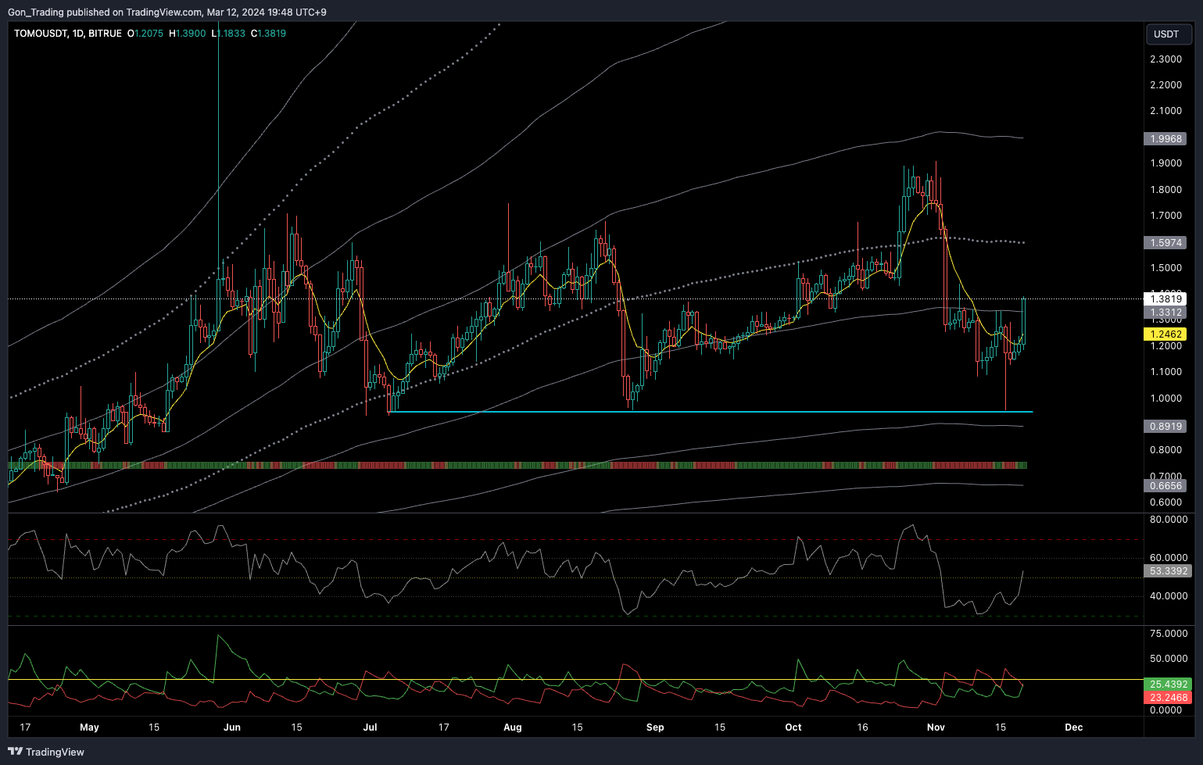Viewport: 1203px width, 765px height.
Task: Click the 16 date label on time axis
Action: [x=863, y=727]
